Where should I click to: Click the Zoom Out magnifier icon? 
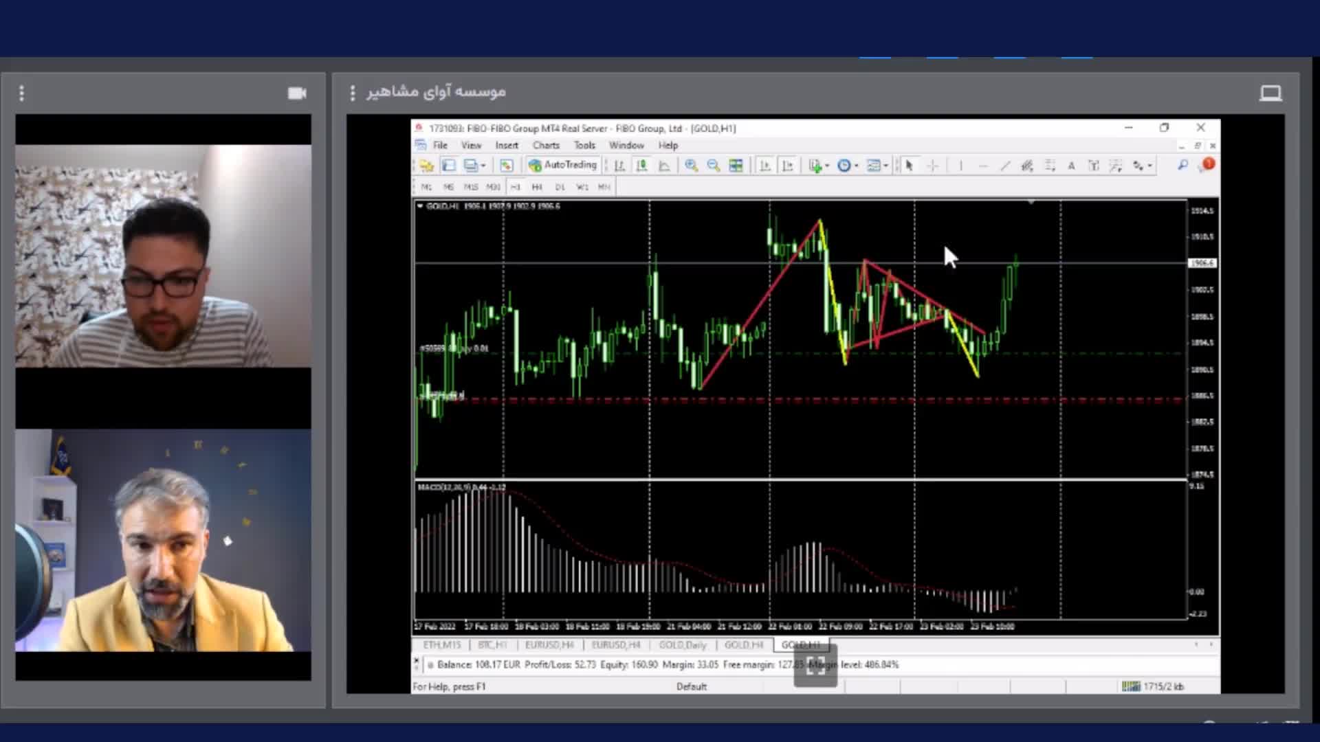pyautogui.click(x=713, y=166)
